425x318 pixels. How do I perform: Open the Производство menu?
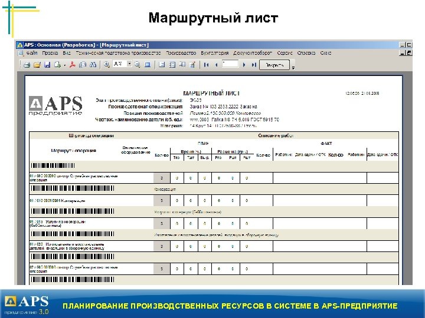tap(181, 53)
